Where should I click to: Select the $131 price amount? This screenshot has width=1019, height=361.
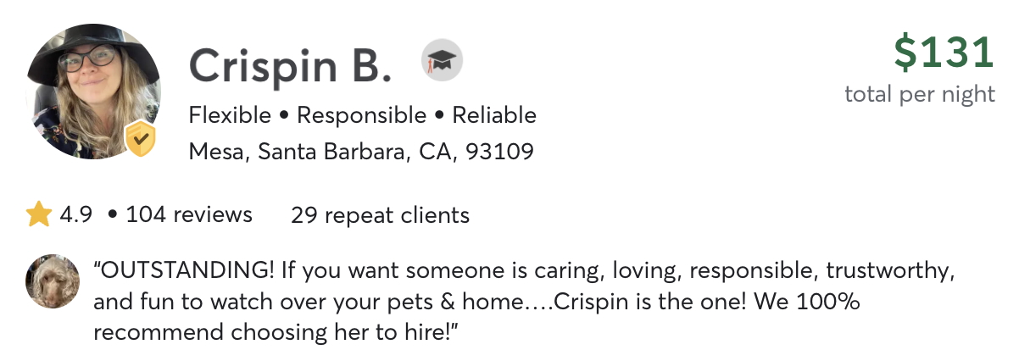point(944,53)
